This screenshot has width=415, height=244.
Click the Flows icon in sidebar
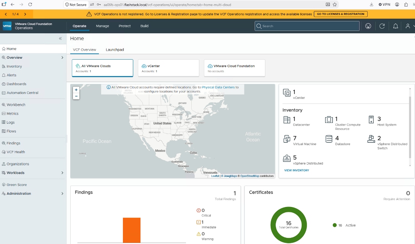(4, 131)
